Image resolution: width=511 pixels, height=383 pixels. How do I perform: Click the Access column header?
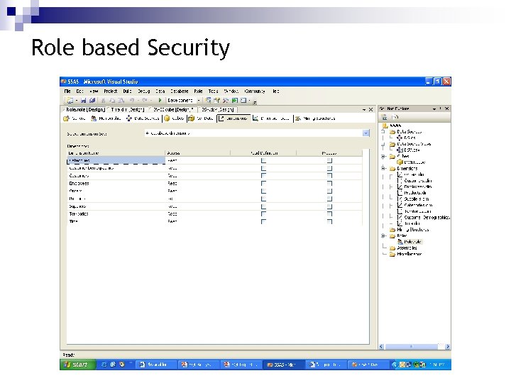[197, 153]
